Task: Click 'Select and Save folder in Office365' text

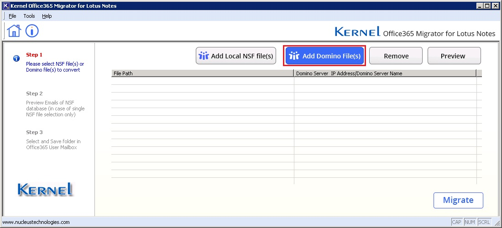Action: [x=53, y=144]
